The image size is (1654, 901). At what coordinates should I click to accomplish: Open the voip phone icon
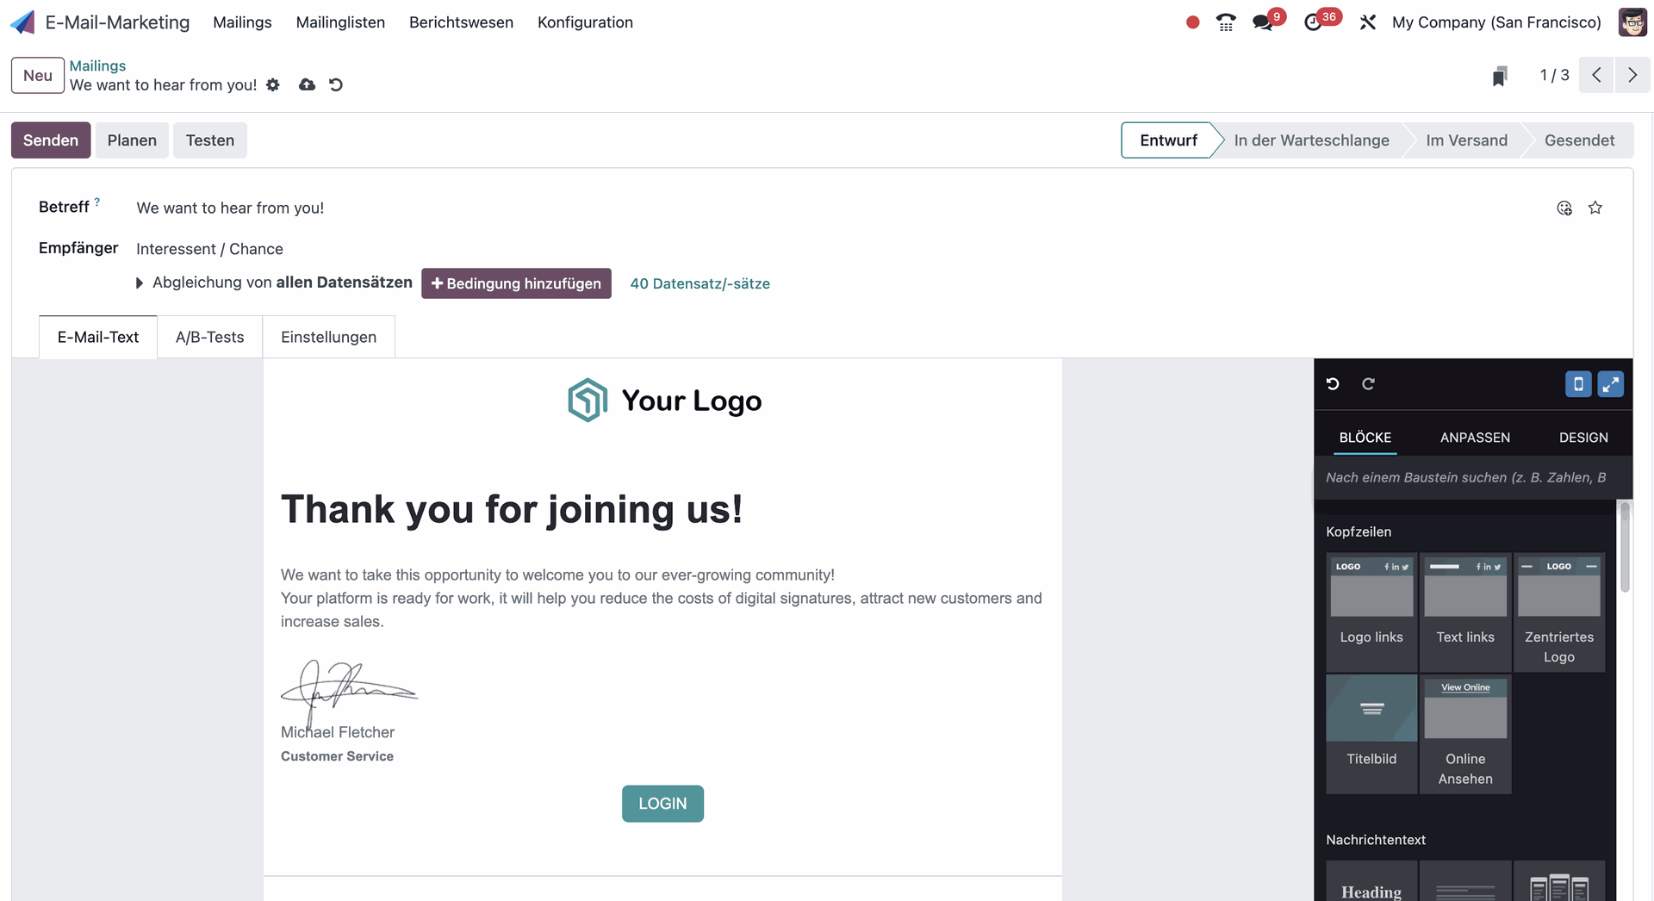(1226, 22)
